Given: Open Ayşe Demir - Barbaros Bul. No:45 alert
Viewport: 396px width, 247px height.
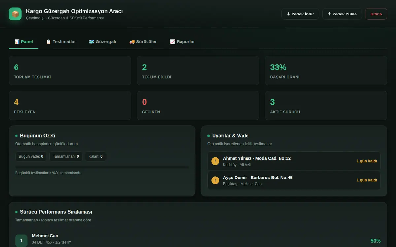Looking at the screenshot, I should [x=294, y=180].
